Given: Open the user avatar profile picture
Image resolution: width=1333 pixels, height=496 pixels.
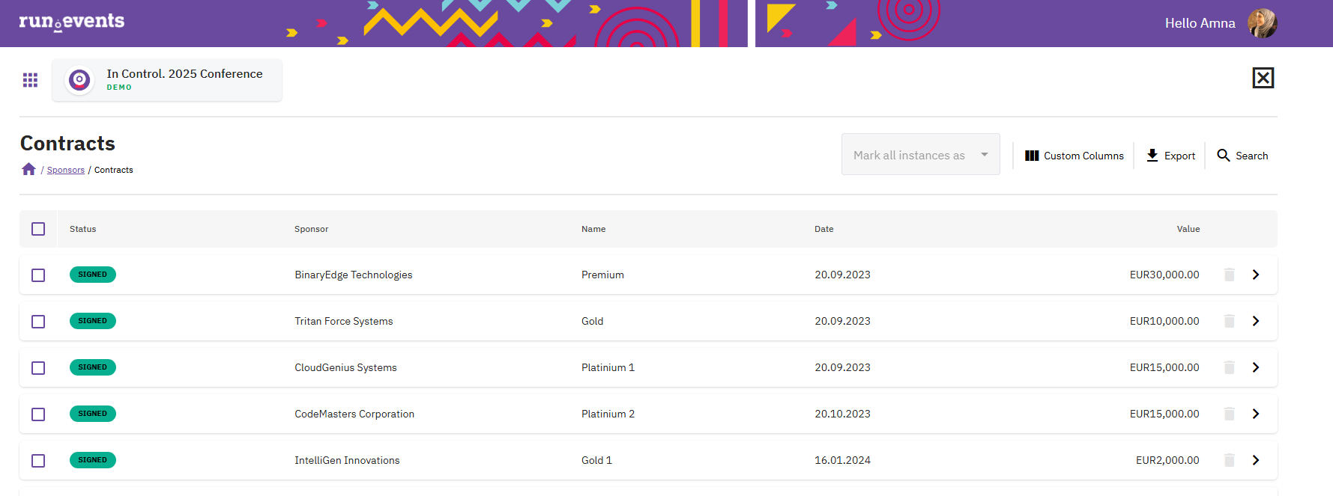Looking at the screenshot, I should [1263, 23].
